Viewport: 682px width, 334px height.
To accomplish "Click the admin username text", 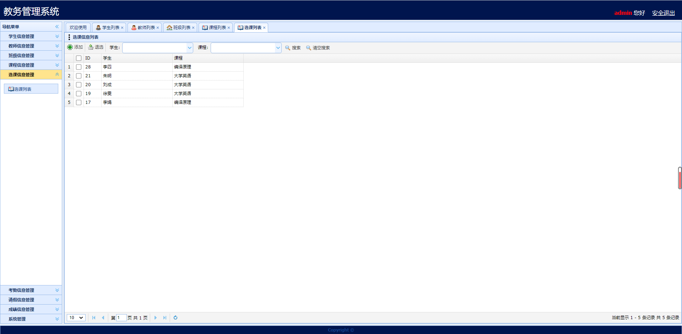I will click(x=623, y=13).
